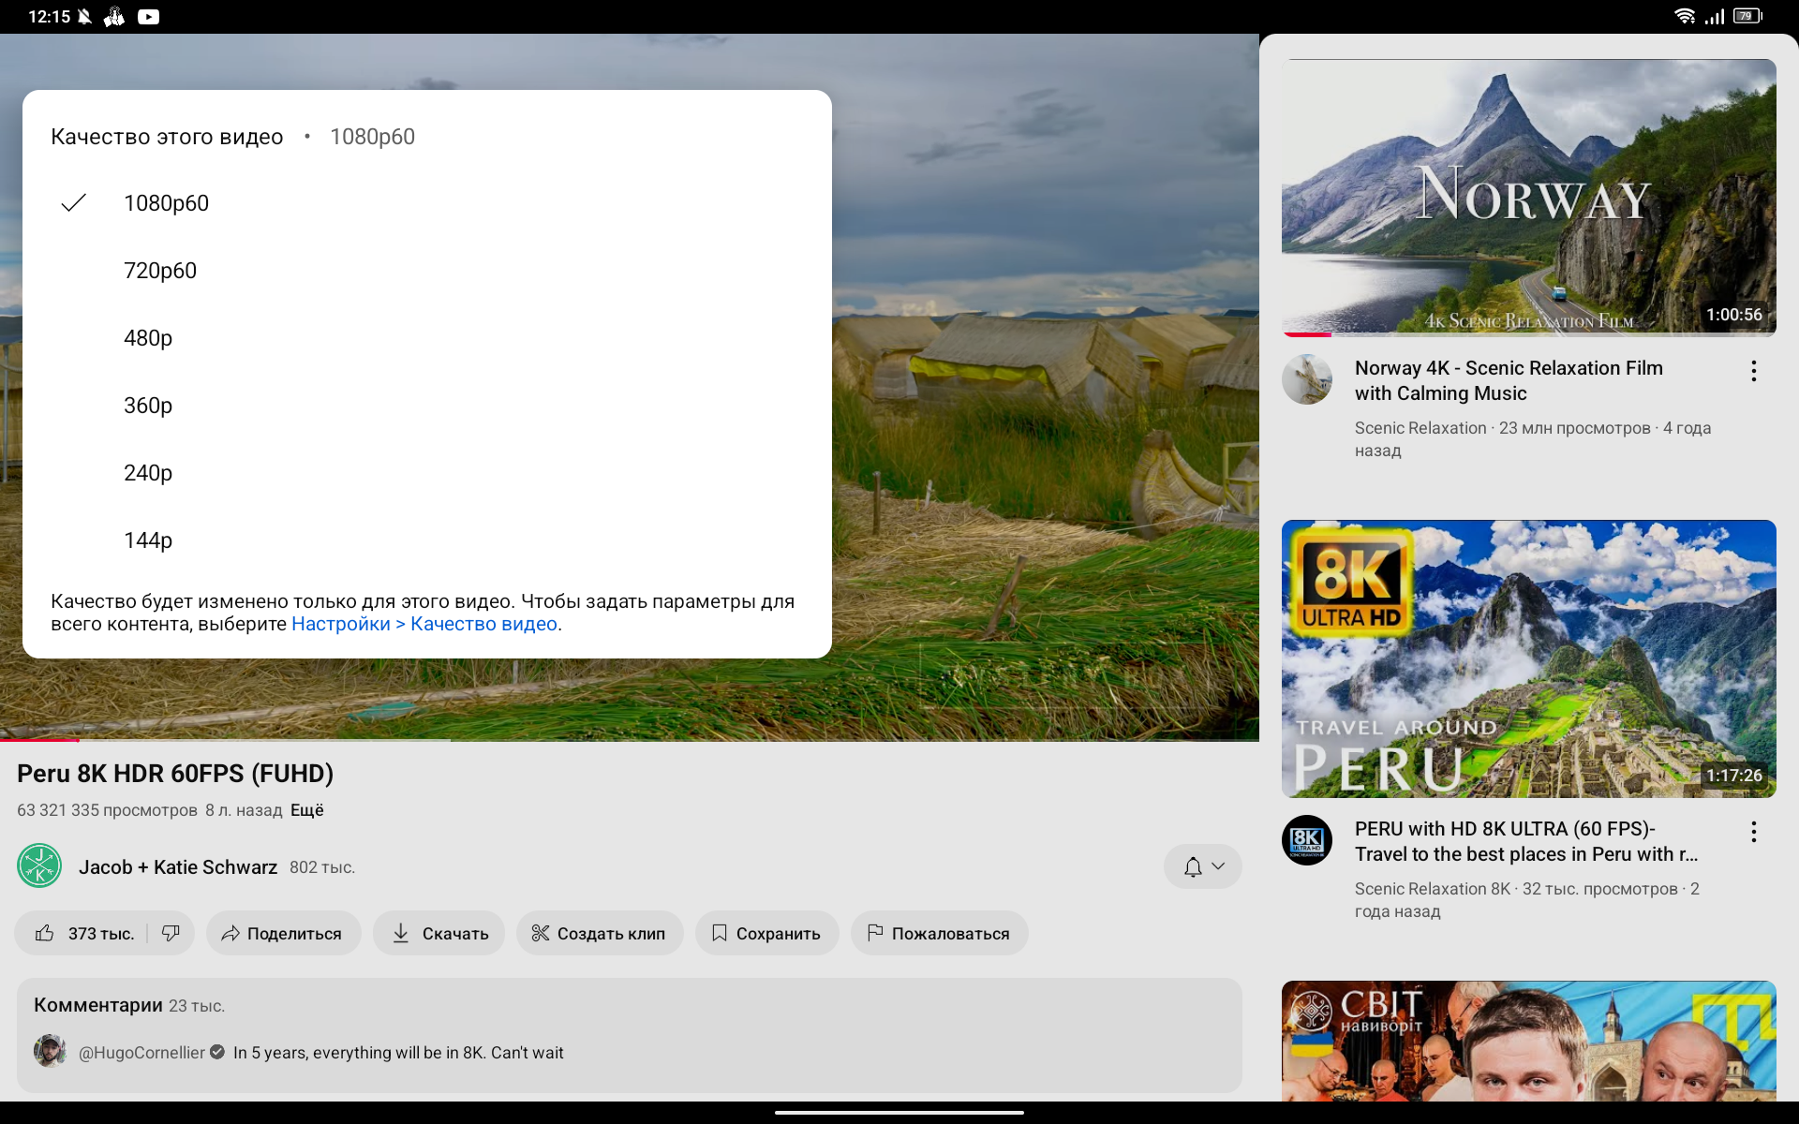The width and height of the screenshot is (1799, 1124).
Task: Tap the thumbs-up like icon
Action: pyautogui.click(x=45, y=933)
